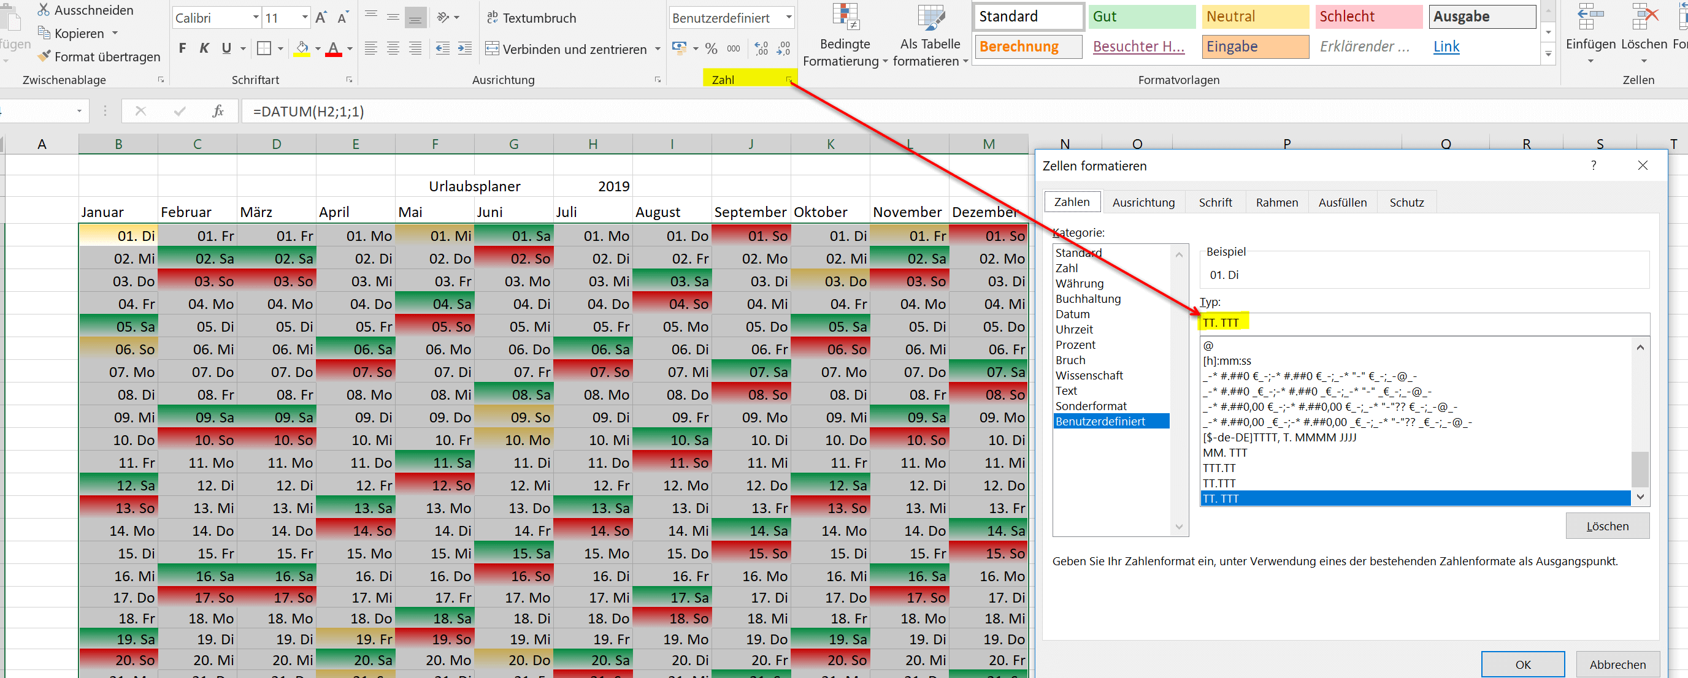Select column header H
The height and width of the screenshot is (678, 1688).
593,144
